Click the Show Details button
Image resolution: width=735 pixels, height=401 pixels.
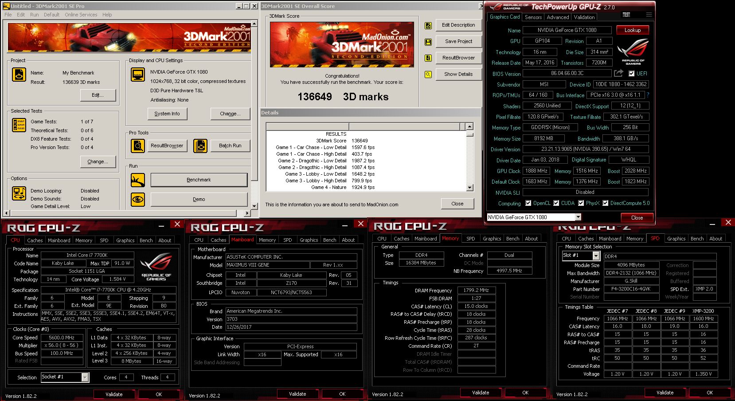point(458,75)
